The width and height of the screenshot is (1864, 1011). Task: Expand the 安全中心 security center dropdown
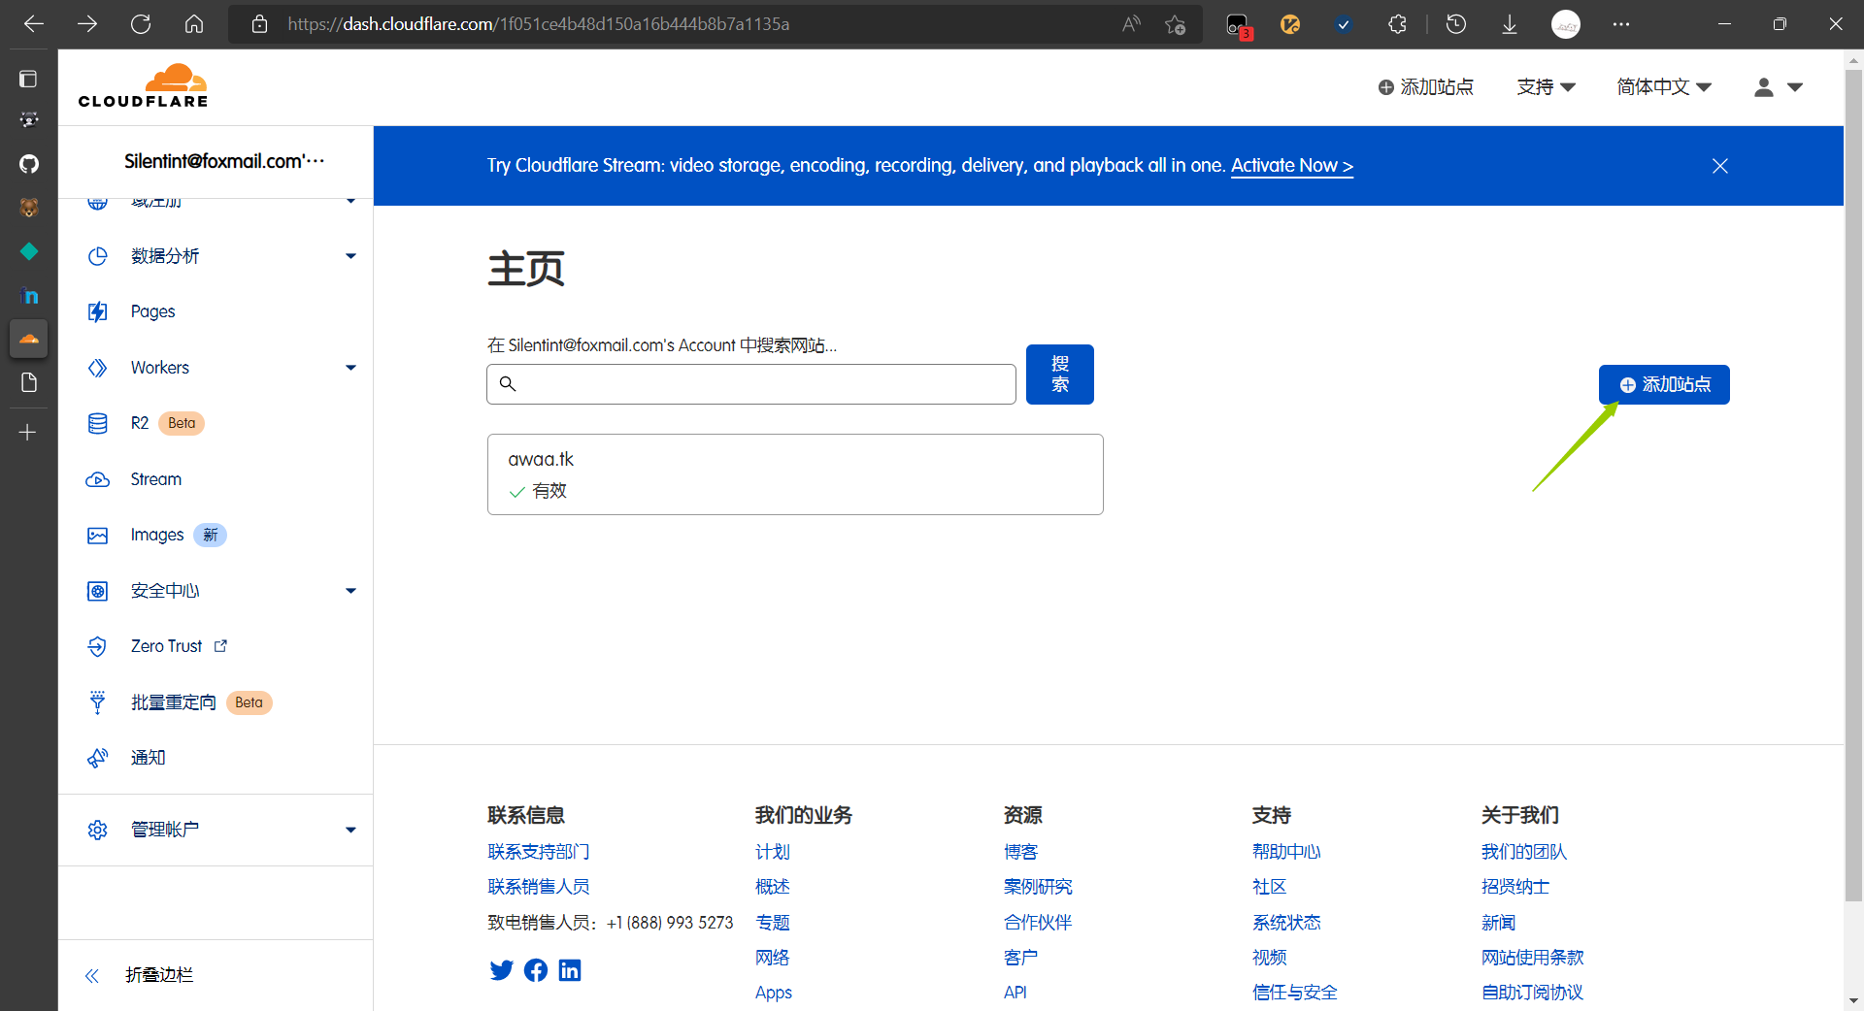350,590
